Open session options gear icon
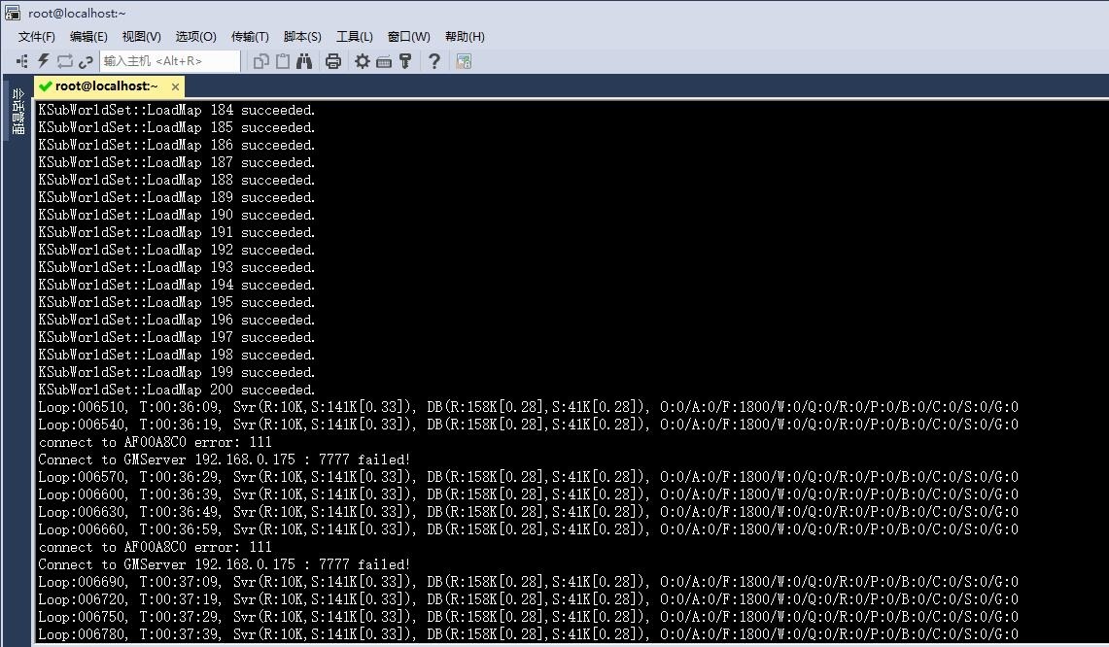This screenshot has width=1109, height=647. coord(363,61)
